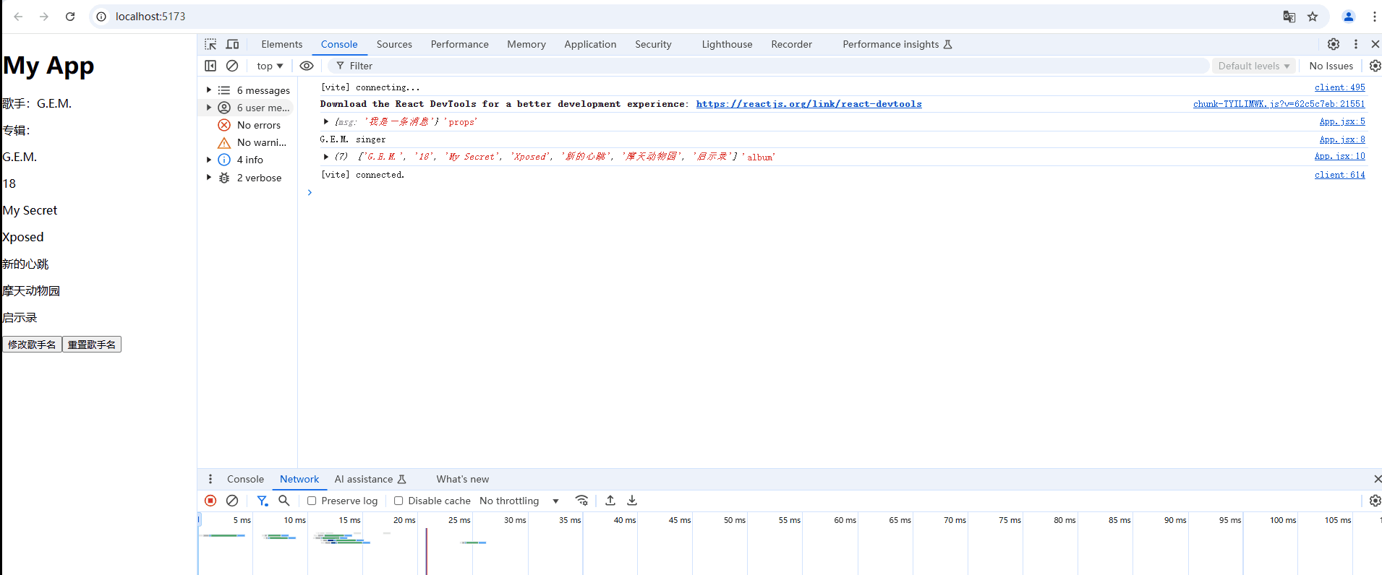Image resolution: width=1382 pixels, height=575 pixels.
Task: Expand the props object log entry
Action: tap(326, 121)
